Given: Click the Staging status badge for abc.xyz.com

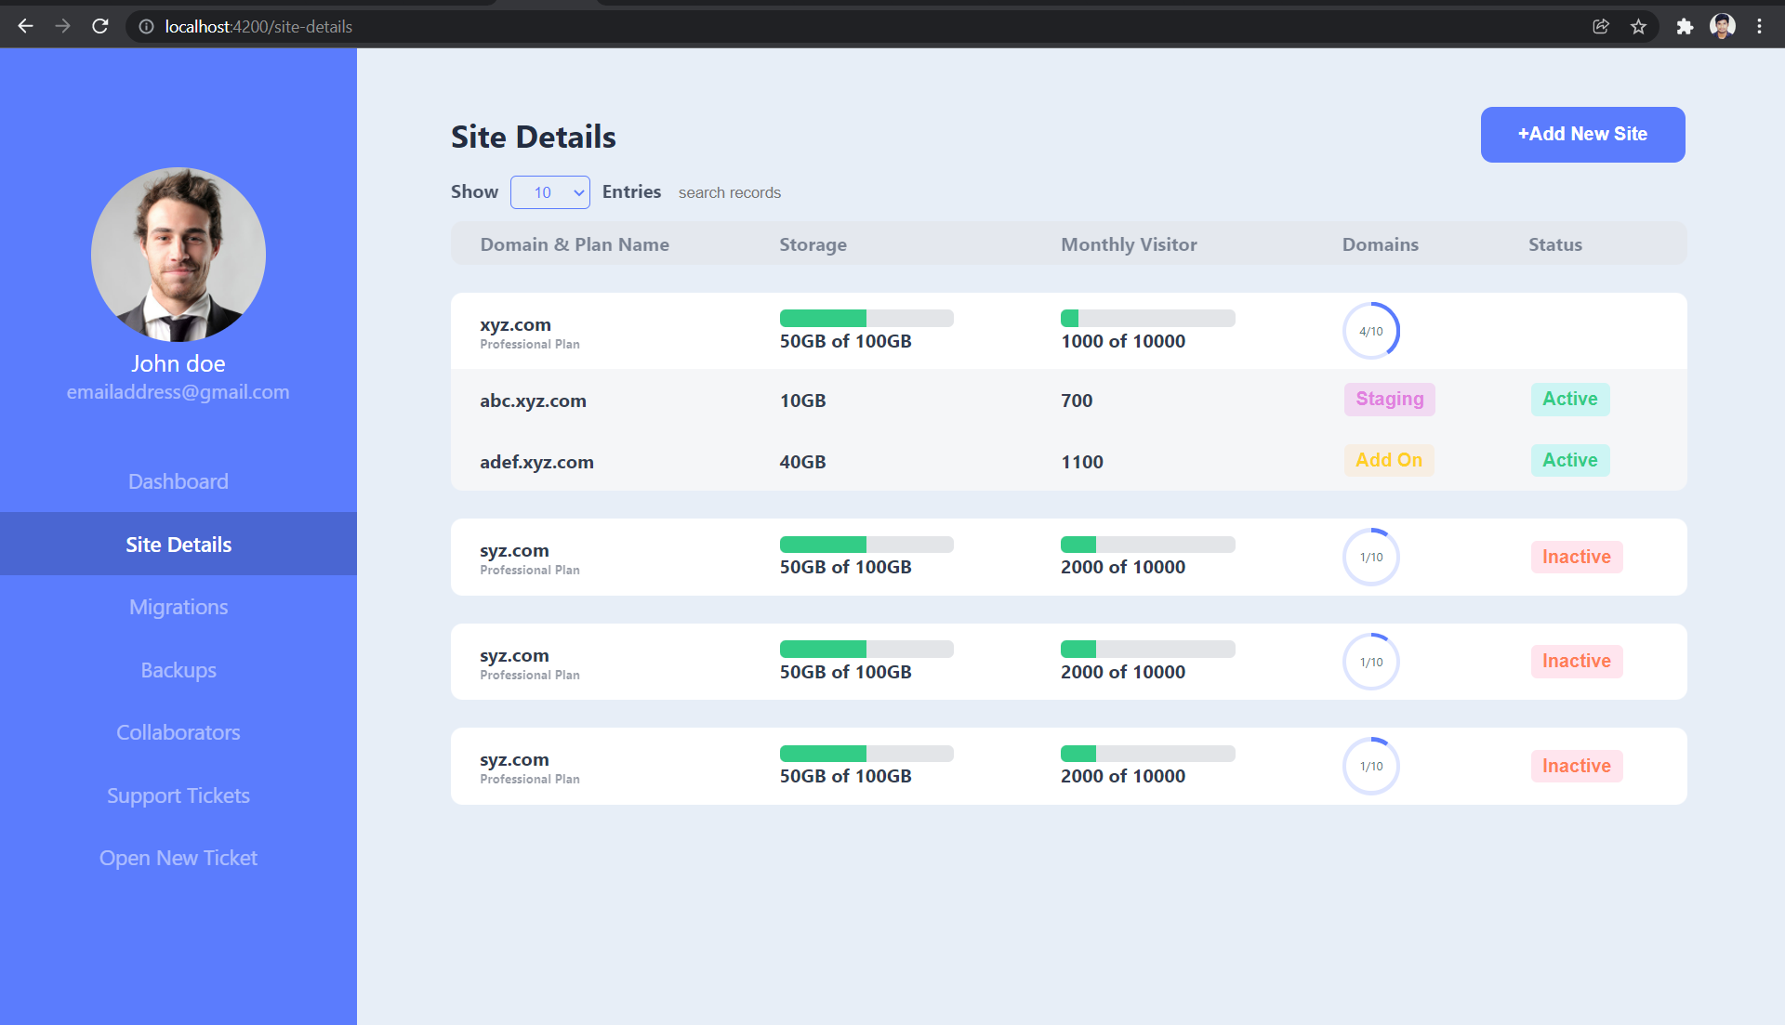Looking at the screenshot, I should pyautogui.click(x=1389, y=399).
